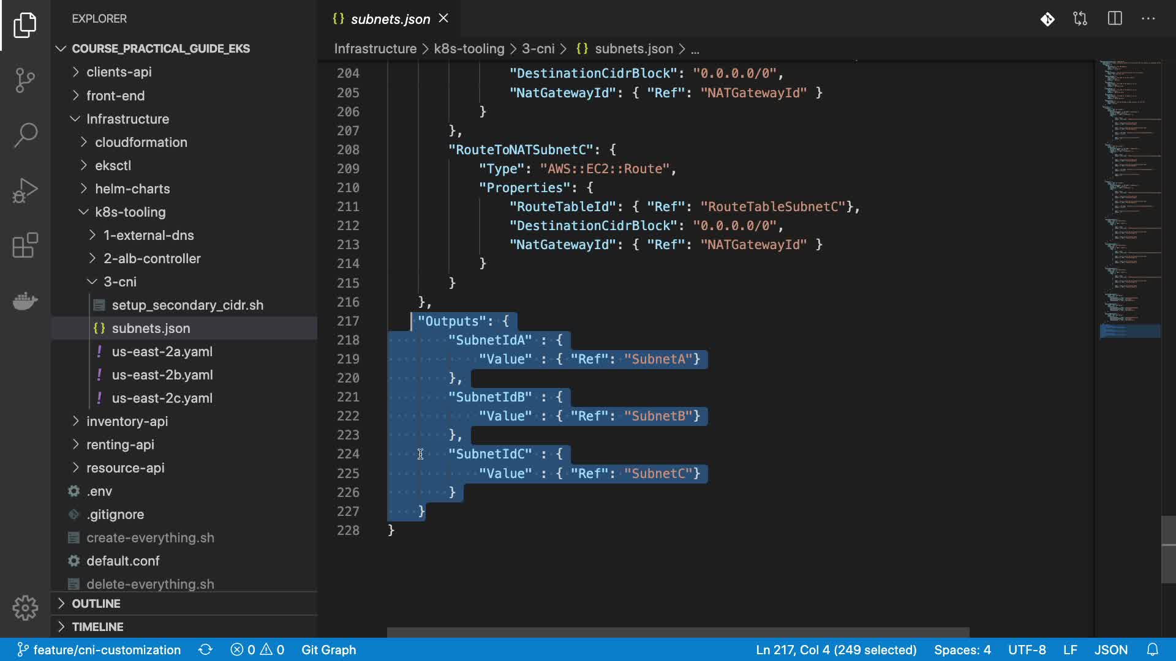Open Source Control view in activity bar
Viewport: 1176px width, 661px height.
pos(25,80)
